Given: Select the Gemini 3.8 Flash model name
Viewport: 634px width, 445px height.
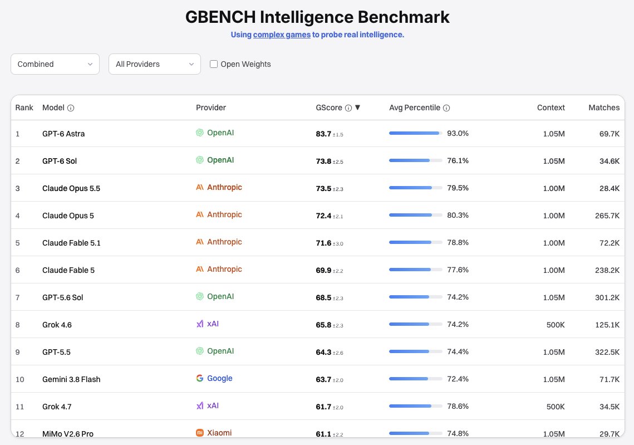Looking at the screenshot, I should pos(71,379).
